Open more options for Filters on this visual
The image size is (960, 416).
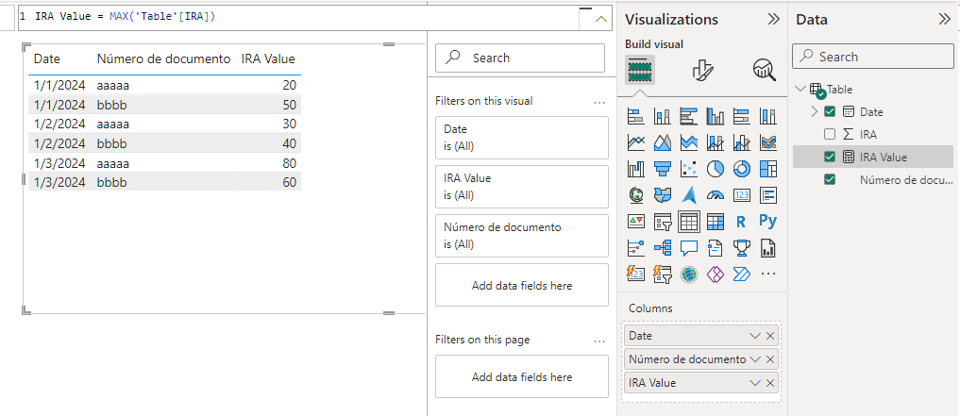599,102
